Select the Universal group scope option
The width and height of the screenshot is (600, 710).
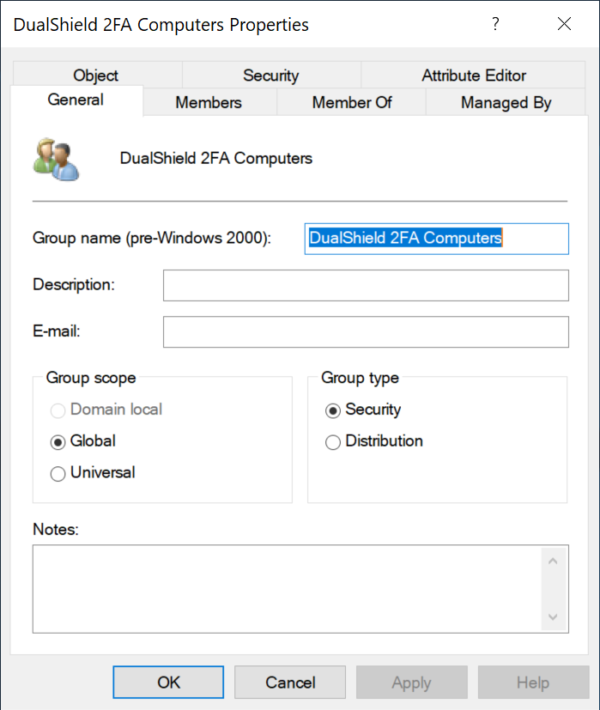58,473
